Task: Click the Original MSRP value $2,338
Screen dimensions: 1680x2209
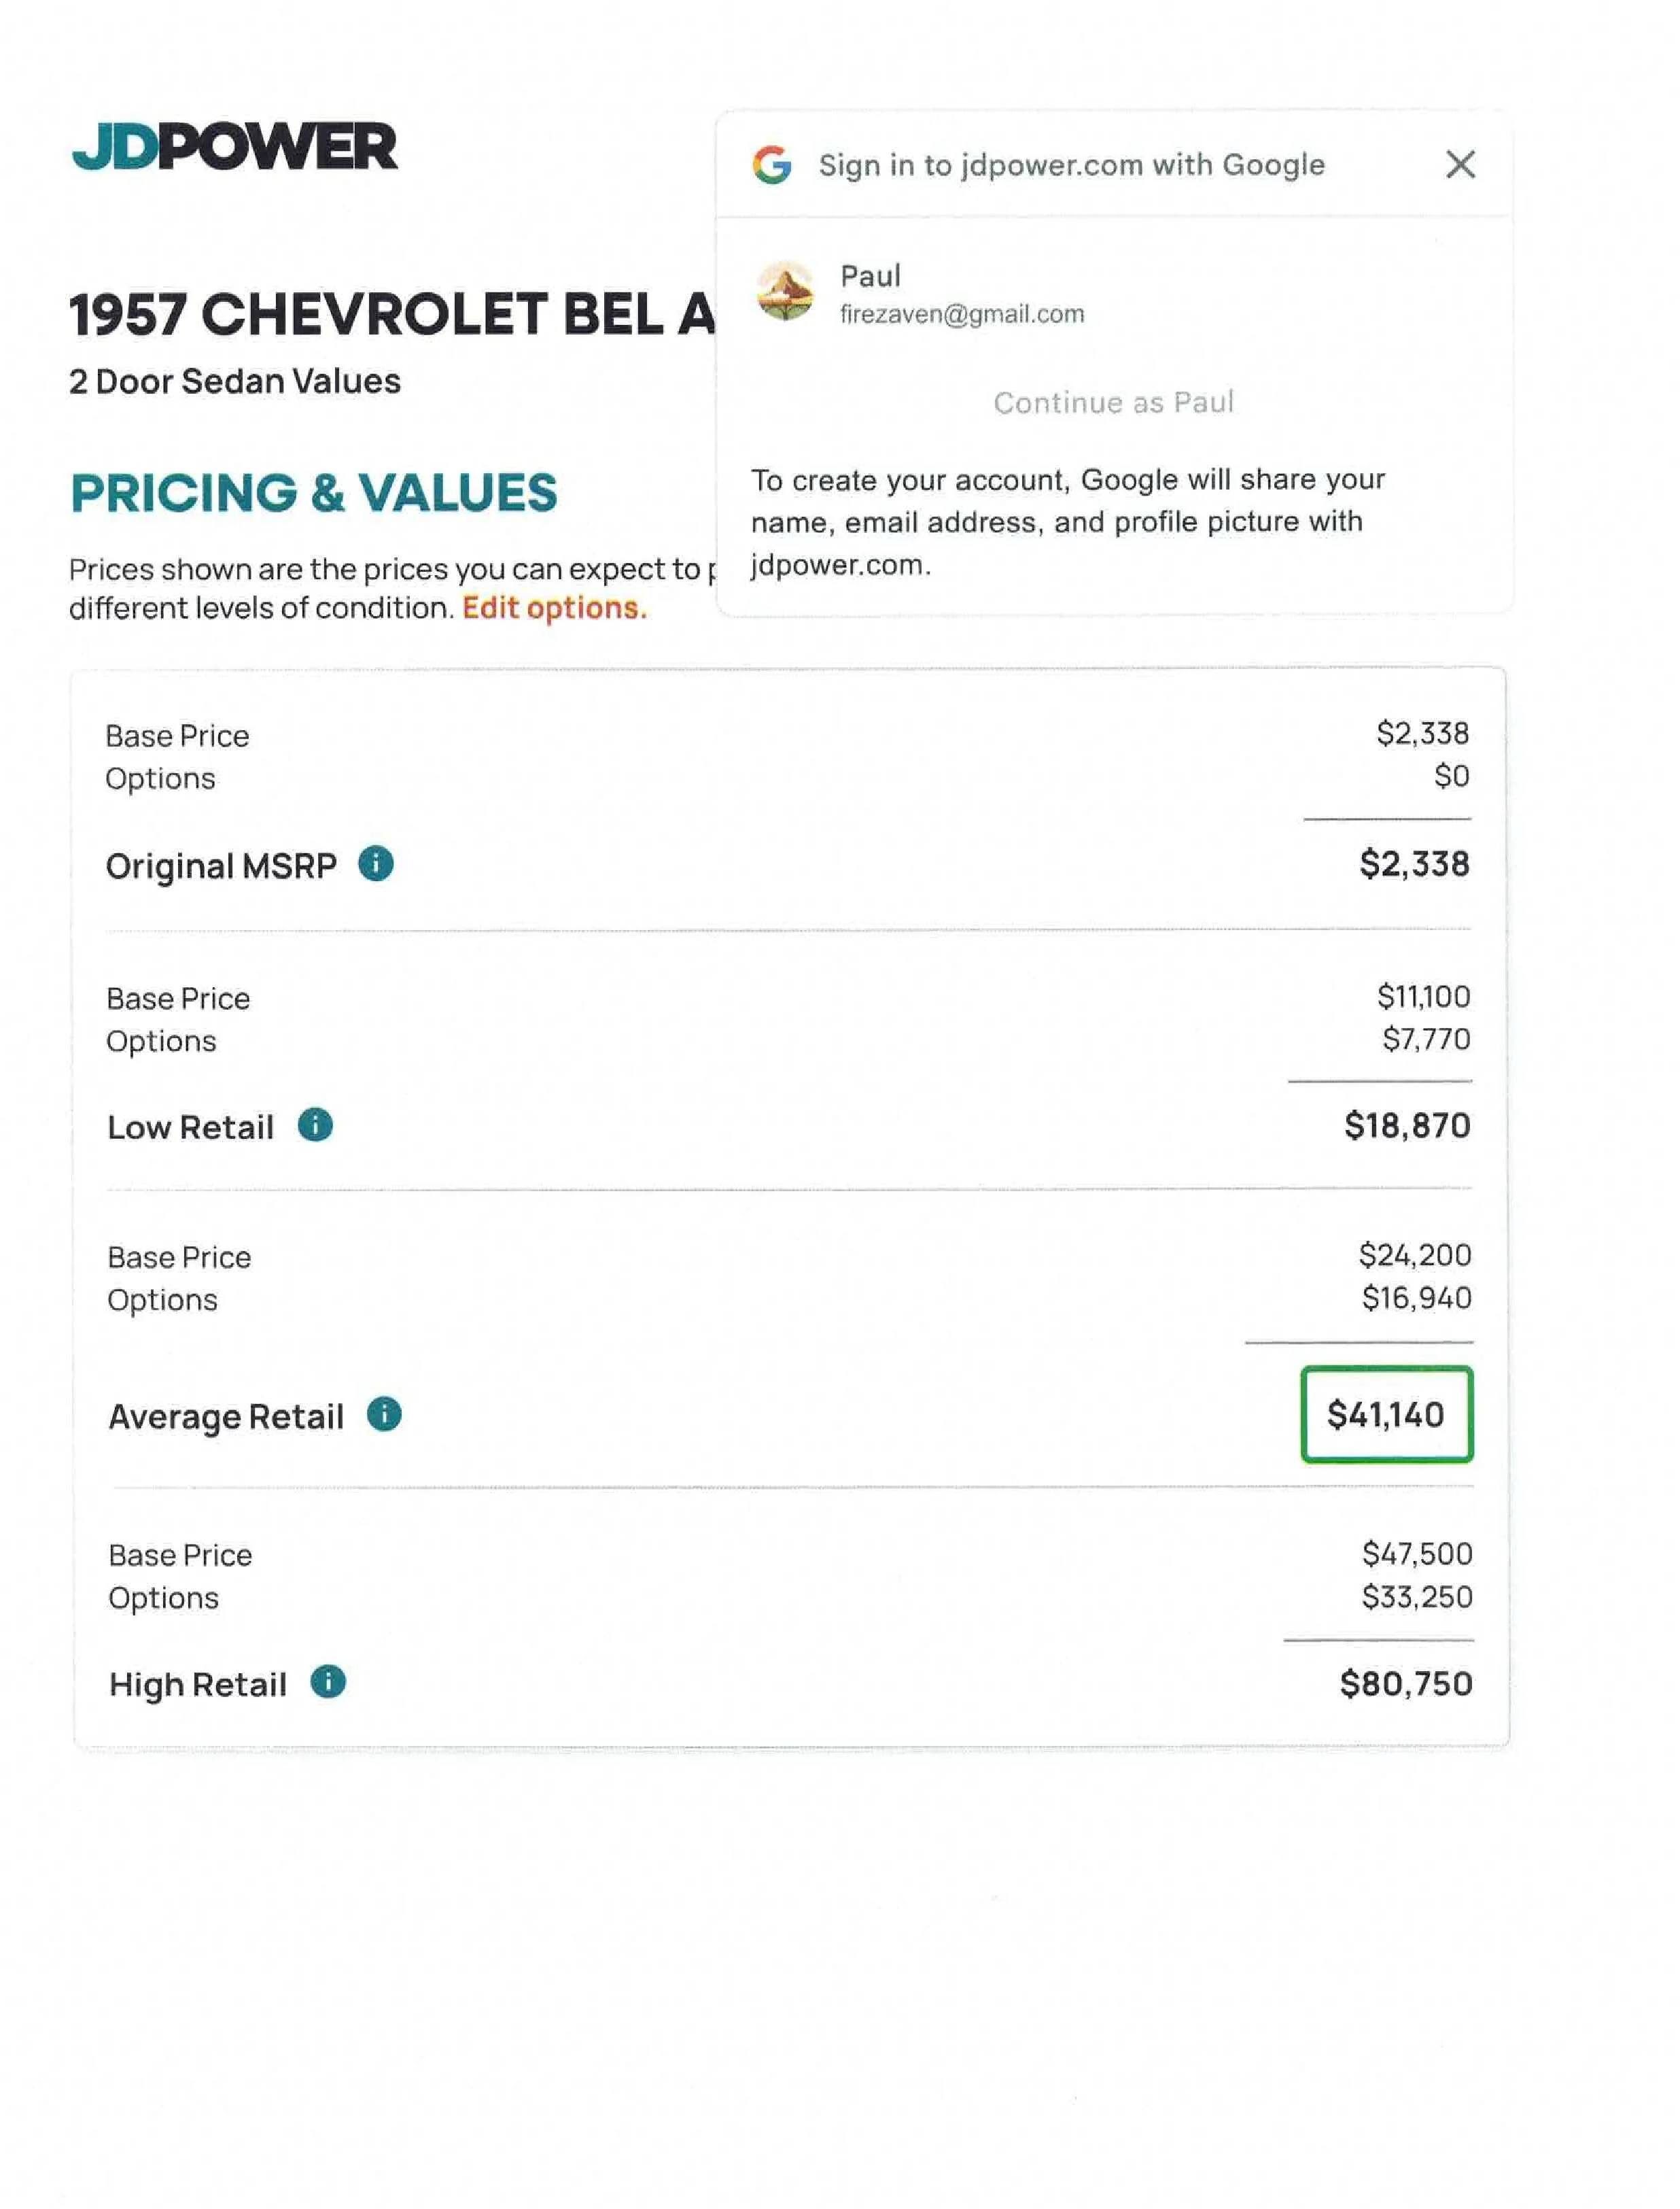Action: (x=1414, y=863)
